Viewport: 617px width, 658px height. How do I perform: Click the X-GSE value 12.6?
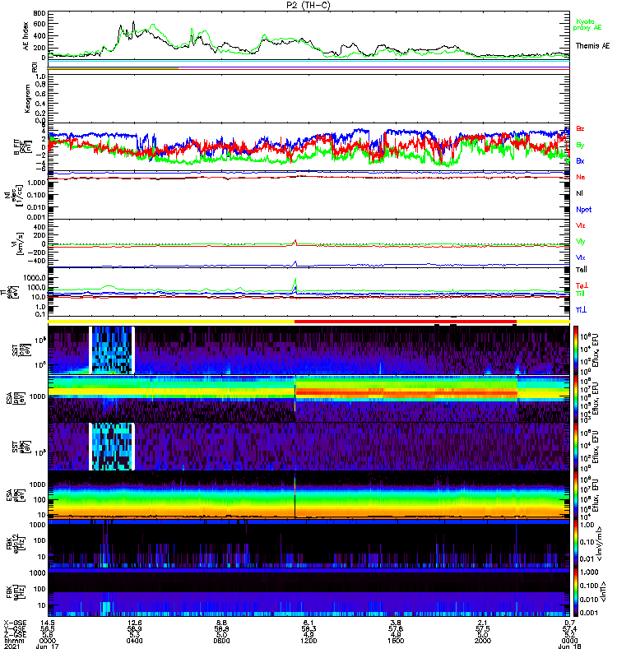point(134,623)
